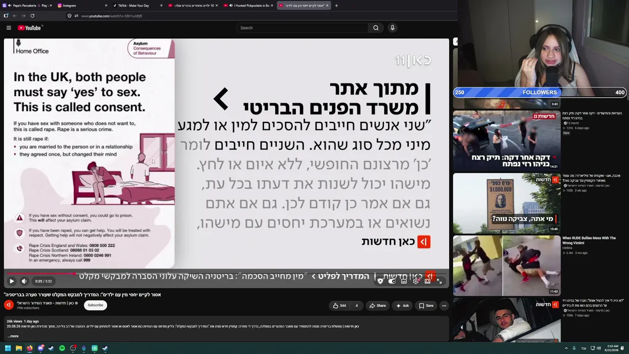Switch to the Papa's Pancakeria tab
Viewport: 629px width, 354px height.
click(28, 5)
